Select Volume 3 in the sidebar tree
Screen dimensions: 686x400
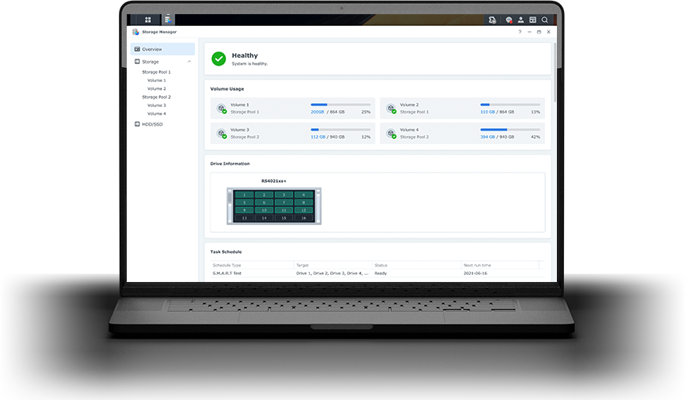coord(156,105)
